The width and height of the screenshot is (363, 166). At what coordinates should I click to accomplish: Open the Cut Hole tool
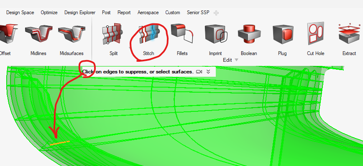(x=315, y=33)
